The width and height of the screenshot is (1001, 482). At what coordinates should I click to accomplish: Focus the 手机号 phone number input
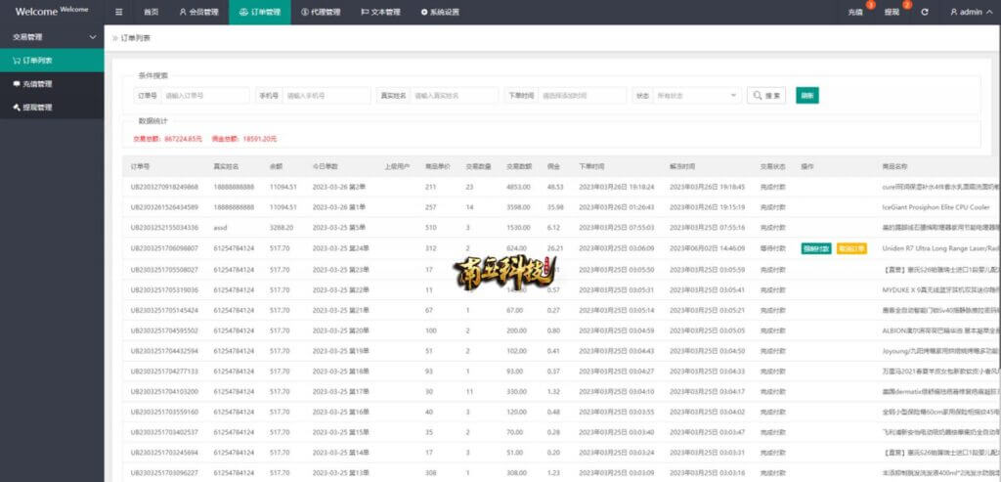click(326, 96)
